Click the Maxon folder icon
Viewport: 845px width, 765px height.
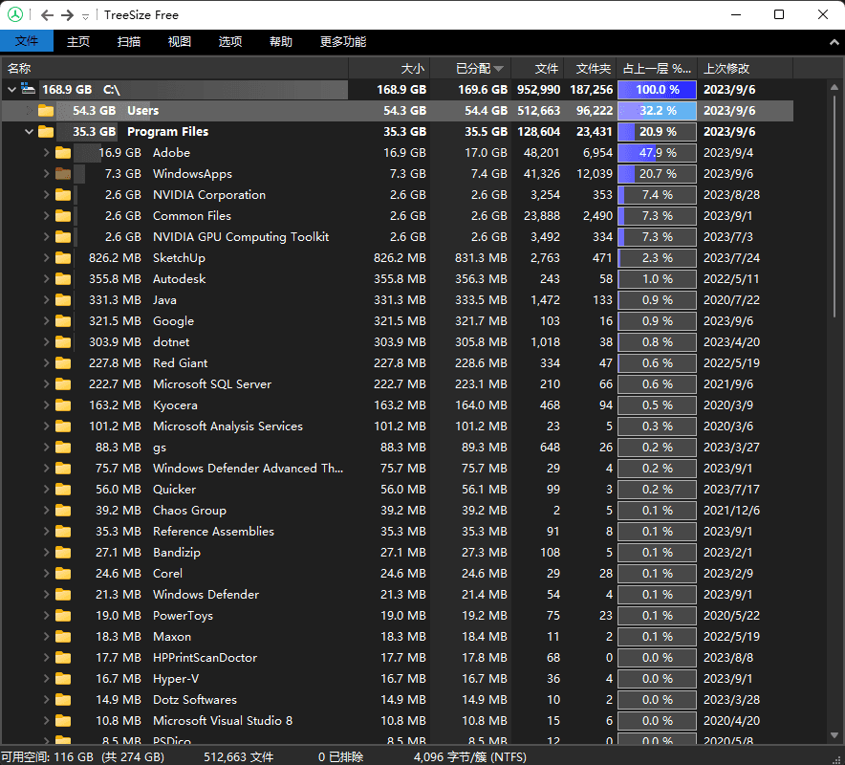(63, 636)
